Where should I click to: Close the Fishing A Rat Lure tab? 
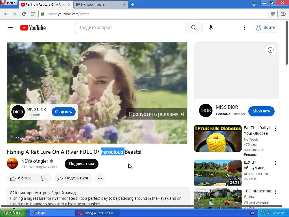69,5
